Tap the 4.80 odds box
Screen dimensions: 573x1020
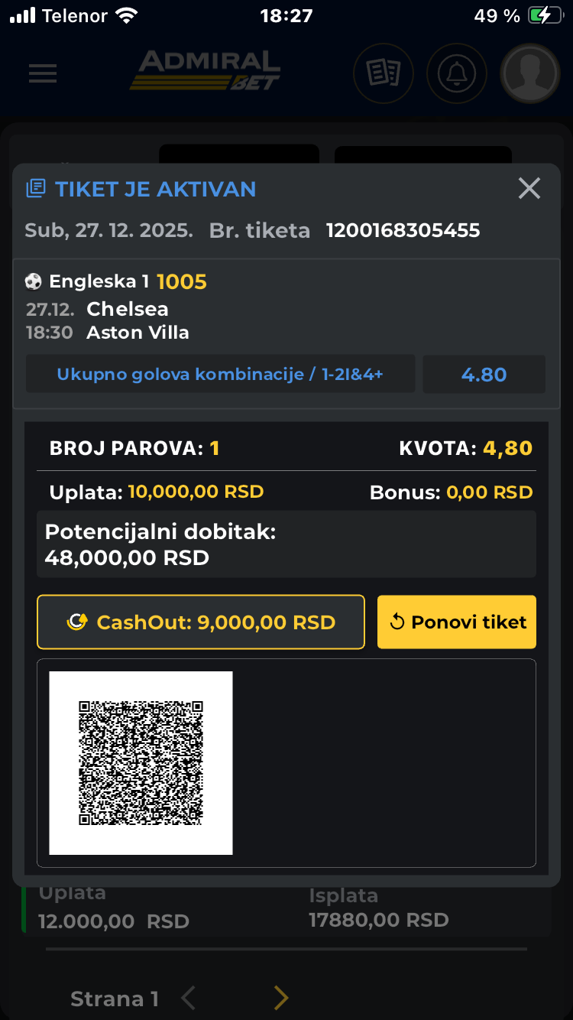(x=484, y=375)
